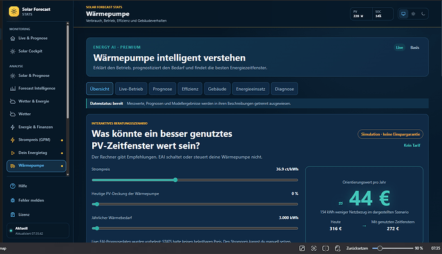
Task: Click the 36.9 ct/kWh value
Action: click(287, 170)
